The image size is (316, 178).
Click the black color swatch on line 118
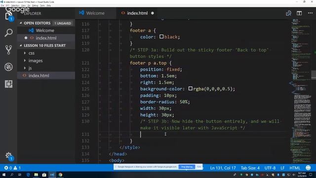click(x=161, y=37)
